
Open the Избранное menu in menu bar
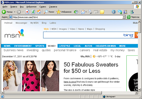tap(31, 7)
